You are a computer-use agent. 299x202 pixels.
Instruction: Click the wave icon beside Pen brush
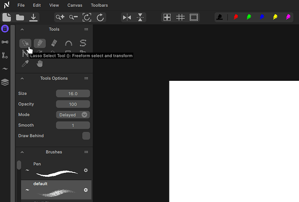(27, 170)
